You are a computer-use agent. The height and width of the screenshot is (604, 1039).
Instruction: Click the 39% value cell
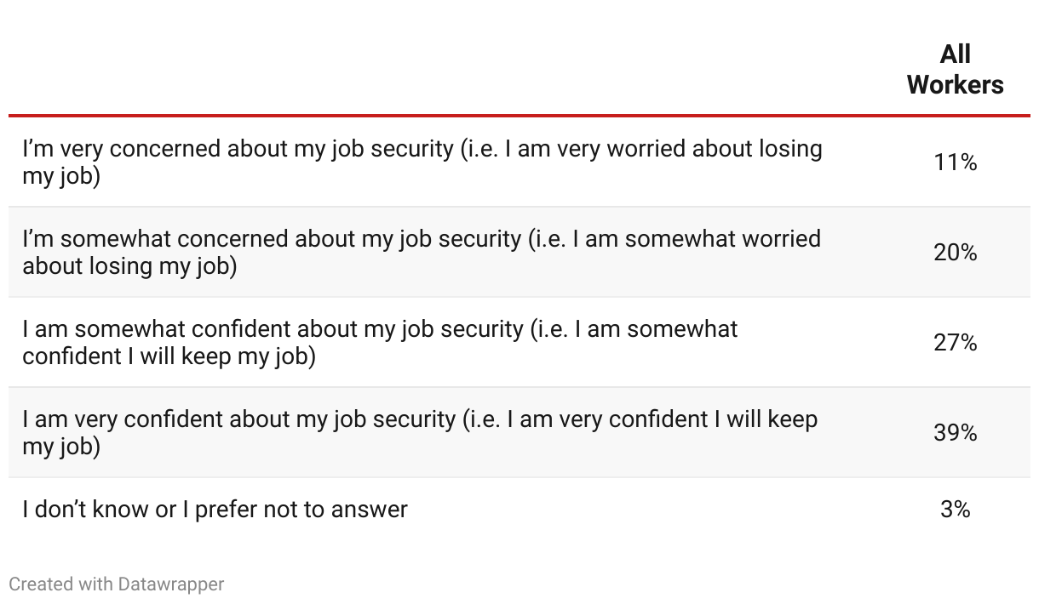955,432
